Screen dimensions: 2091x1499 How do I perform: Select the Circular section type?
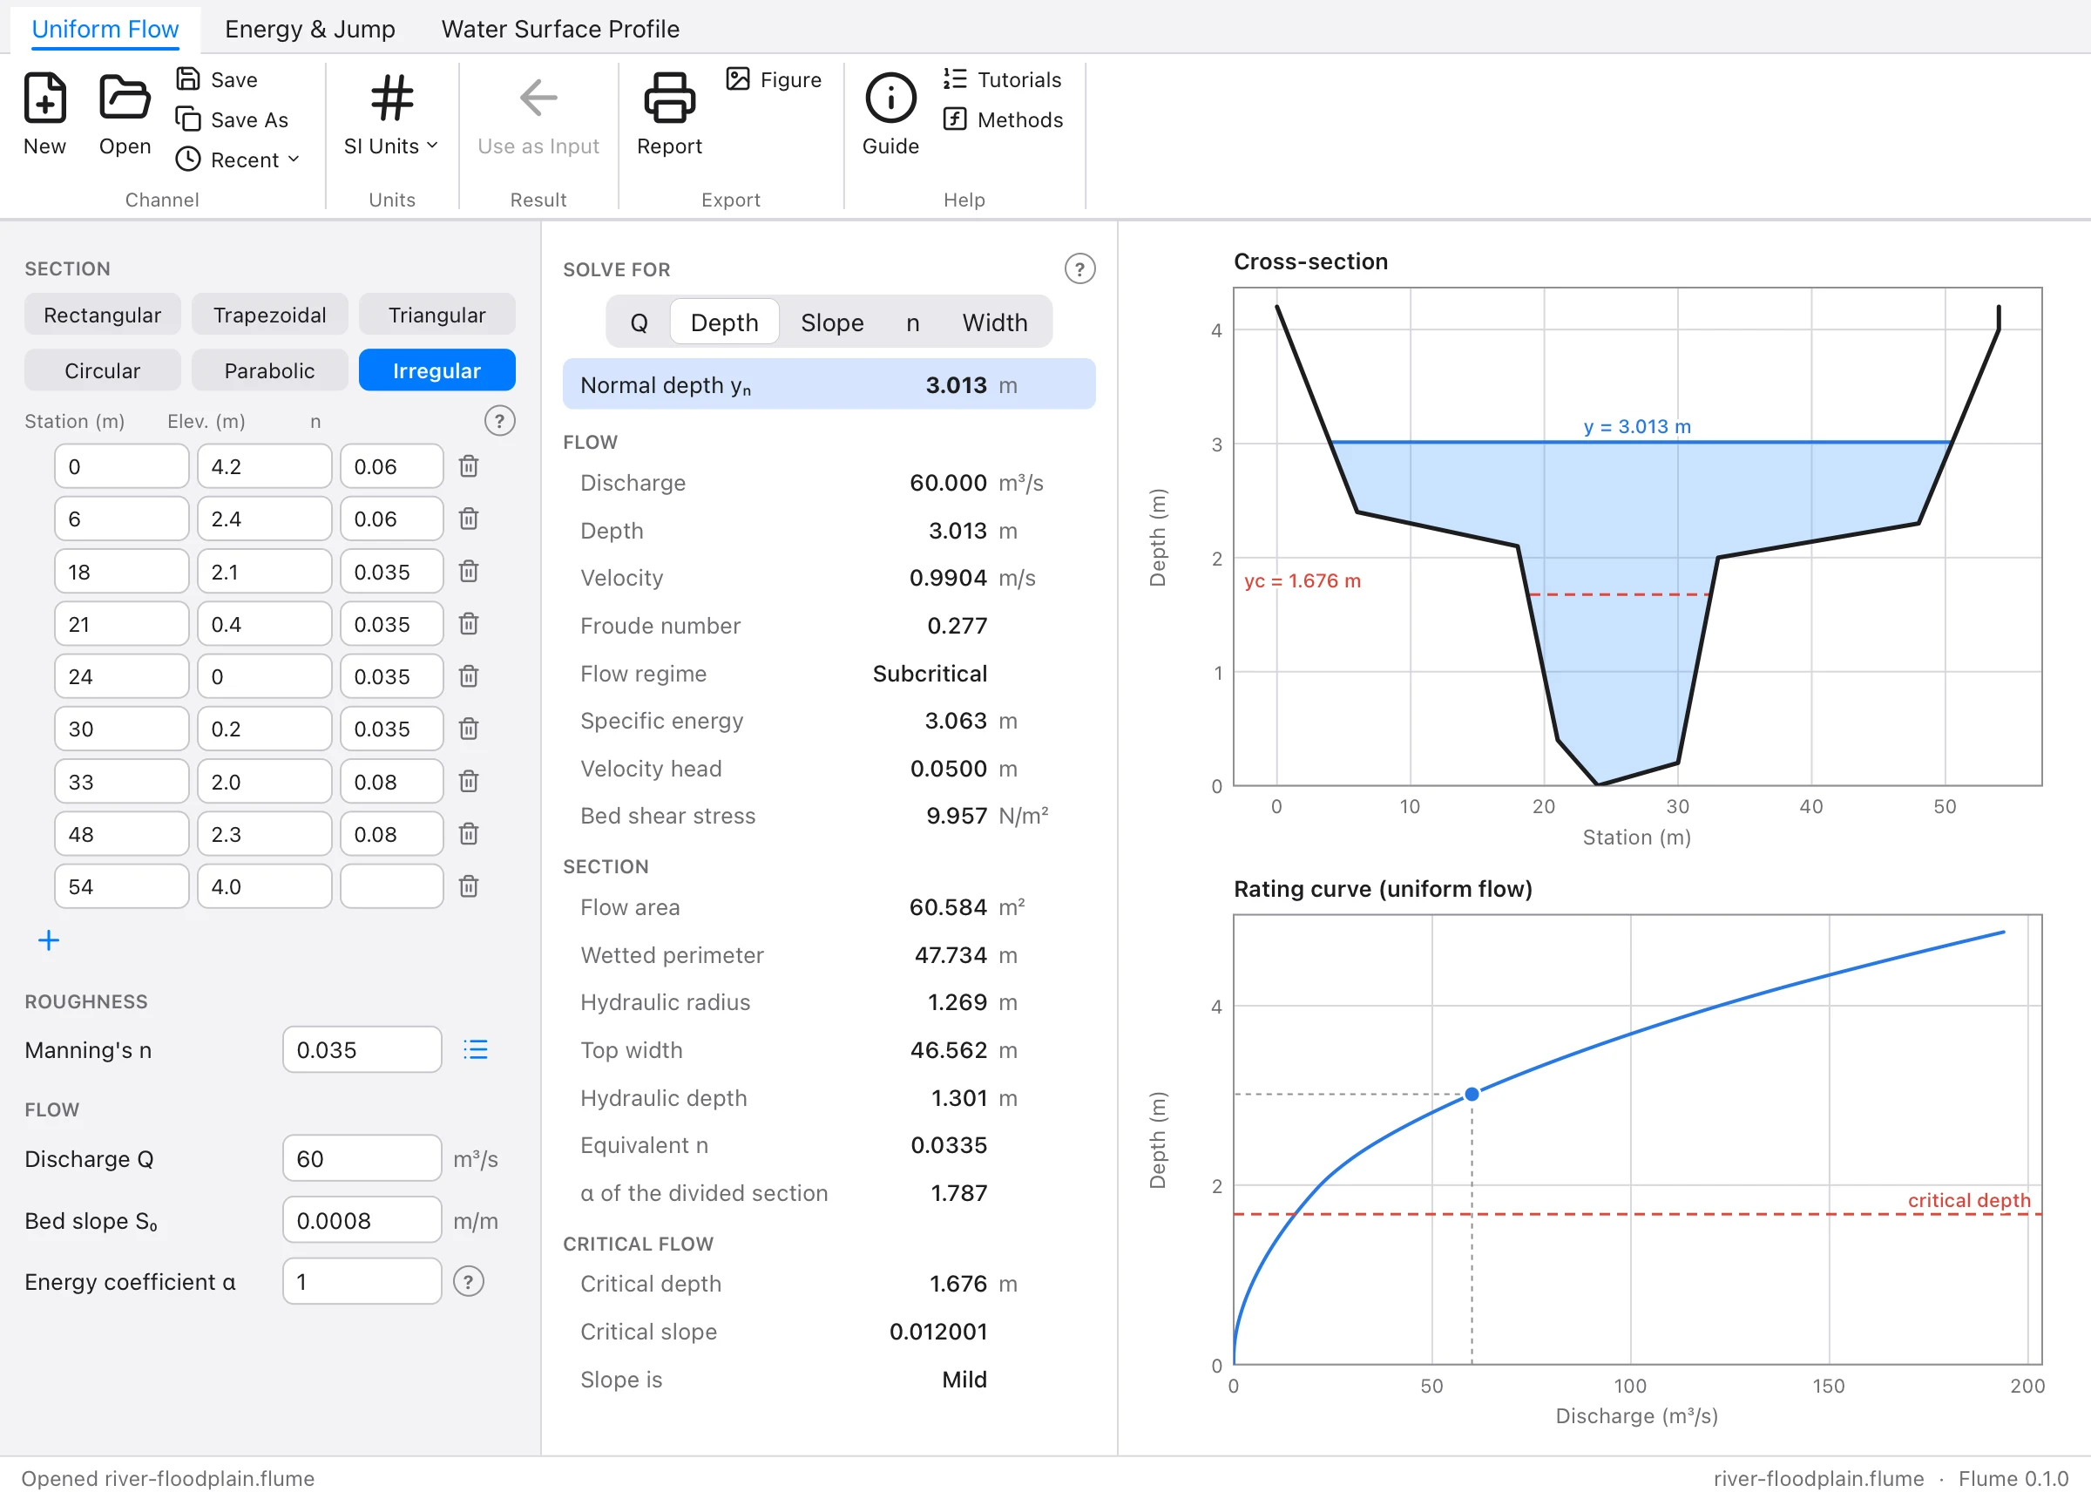pos(102,370)
